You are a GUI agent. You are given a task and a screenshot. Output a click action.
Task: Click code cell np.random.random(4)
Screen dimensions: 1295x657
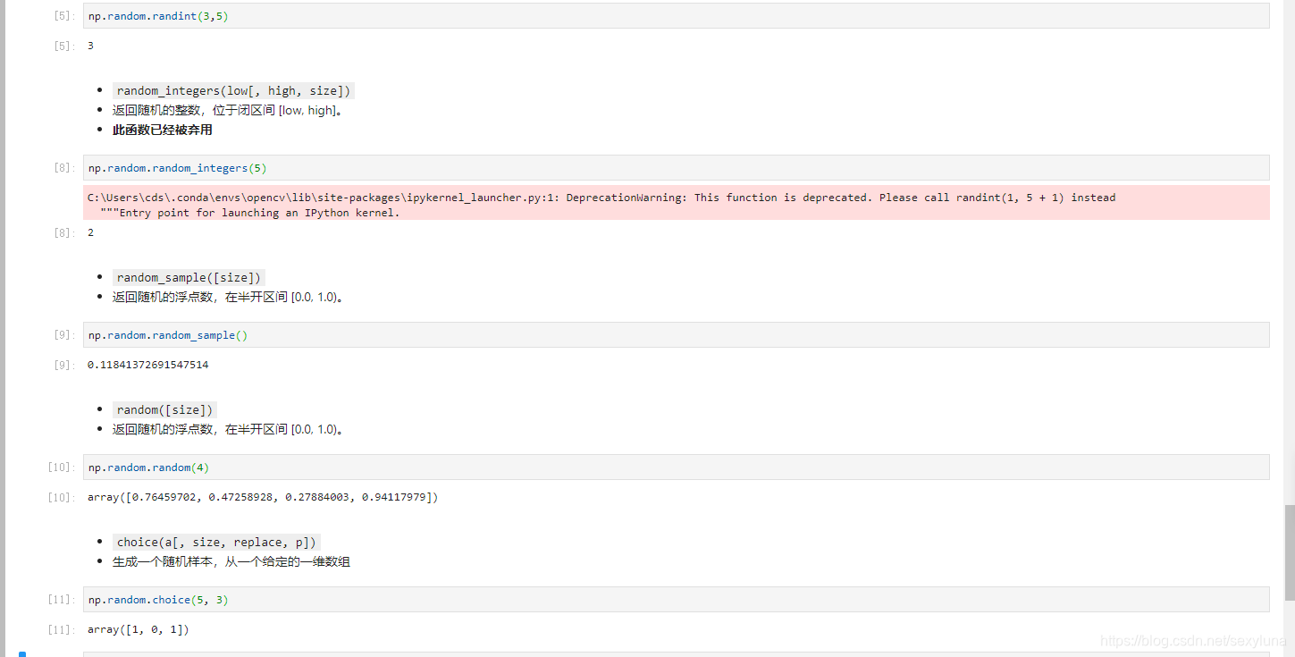[676, 467]
